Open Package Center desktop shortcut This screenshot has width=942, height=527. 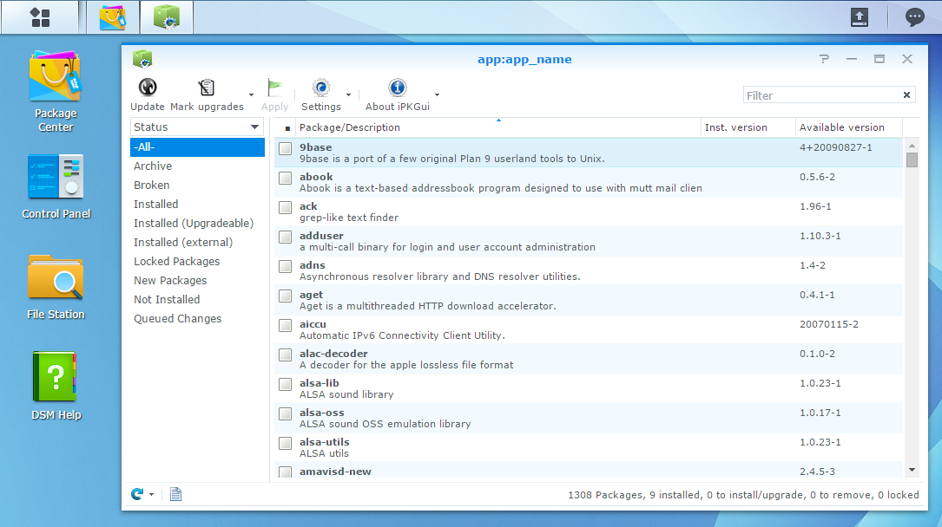(x=56, y=91)
